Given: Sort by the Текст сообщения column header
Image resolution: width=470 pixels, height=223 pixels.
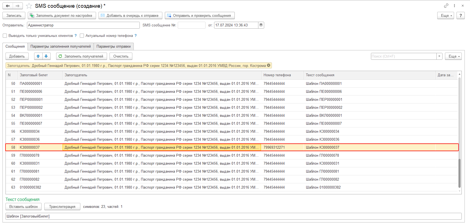Looking at the screenshot, I should (x=370, y=75).
